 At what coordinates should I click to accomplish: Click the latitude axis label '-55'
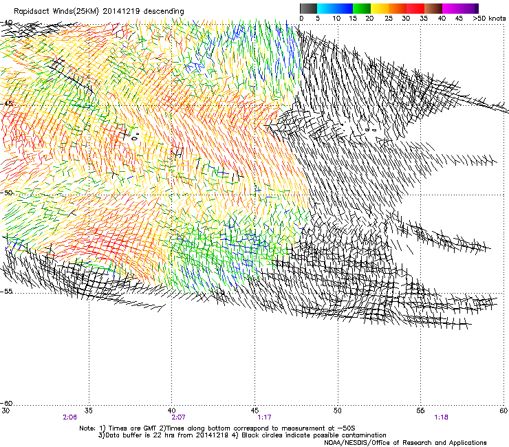[x=6, y=292]
